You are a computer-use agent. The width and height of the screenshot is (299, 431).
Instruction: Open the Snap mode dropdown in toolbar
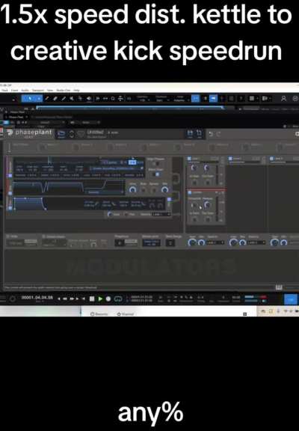[x=180, y=99]
